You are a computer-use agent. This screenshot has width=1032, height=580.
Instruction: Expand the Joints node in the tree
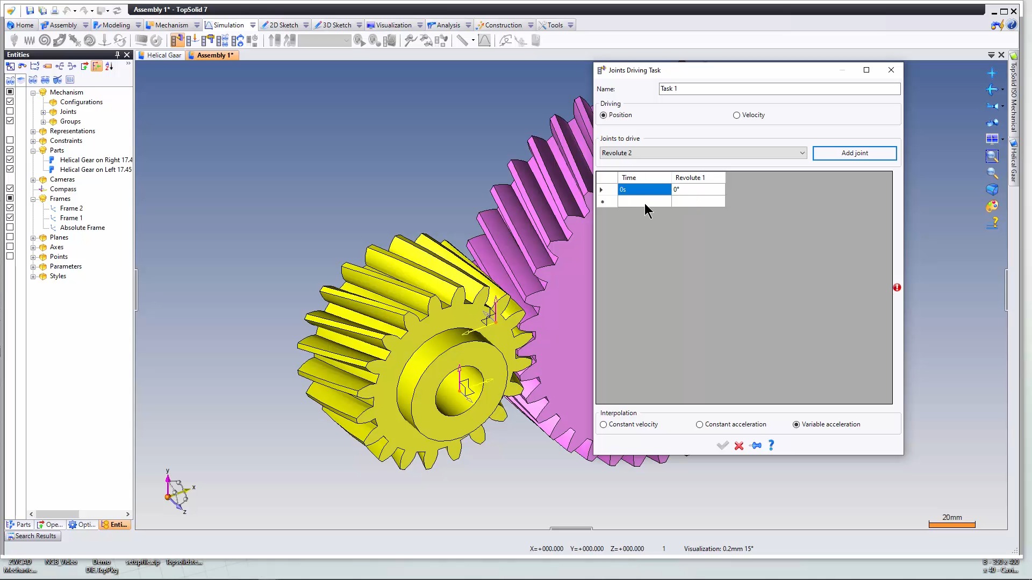(x=44, y=112)
